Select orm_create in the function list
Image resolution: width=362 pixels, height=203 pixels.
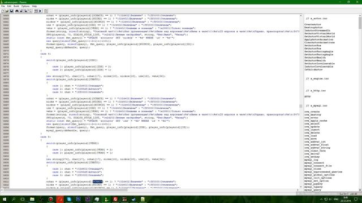tap(312, 112)
